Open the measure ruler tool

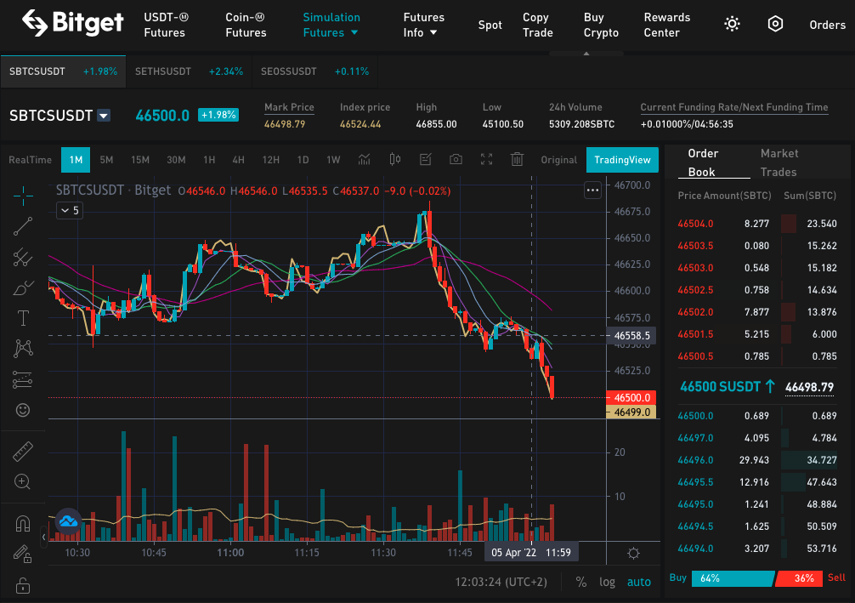(x=23, y=452)
